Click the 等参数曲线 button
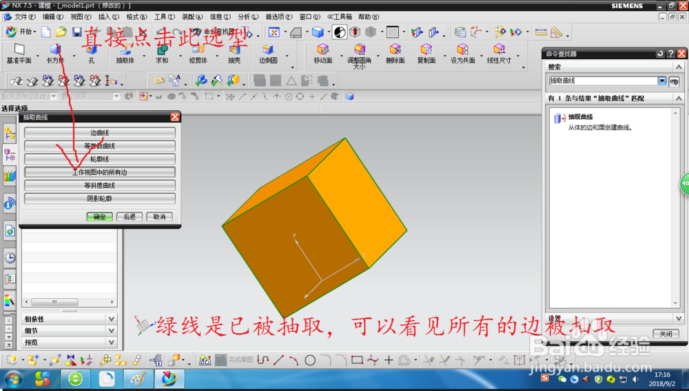The image size is (689, 391). tap(100, 146)
